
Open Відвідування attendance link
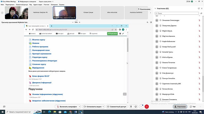[x=38, y=68]
